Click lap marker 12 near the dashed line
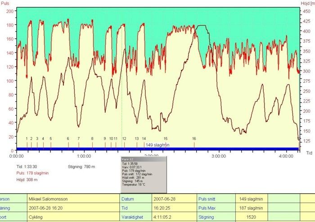Viewport: 315px width, 222px height. [124, 139]
